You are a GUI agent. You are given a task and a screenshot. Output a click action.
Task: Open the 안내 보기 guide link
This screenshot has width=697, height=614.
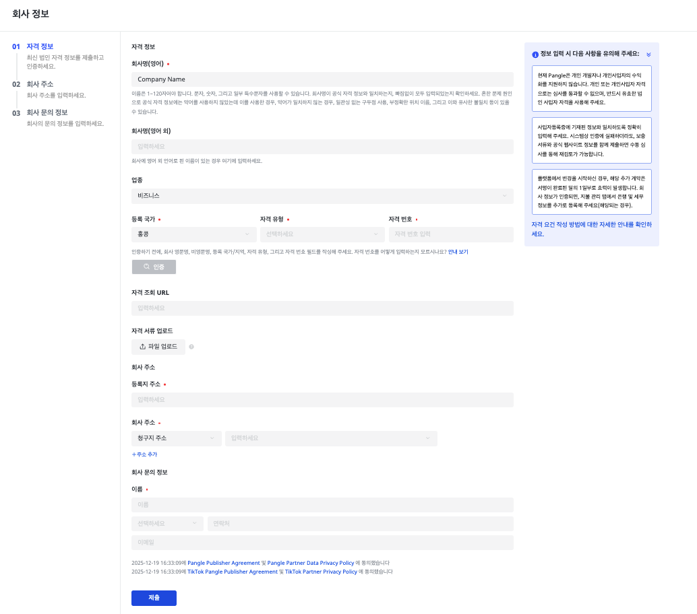[458, 251]
